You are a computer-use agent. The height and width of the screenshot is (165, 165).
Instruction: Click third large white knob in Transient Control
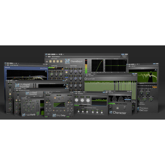[x=88, y=100]
